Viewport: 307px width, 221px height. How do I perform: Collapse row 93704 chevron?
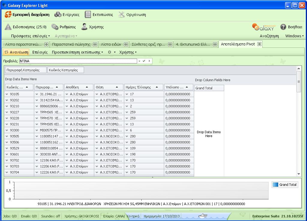[7, 172]
